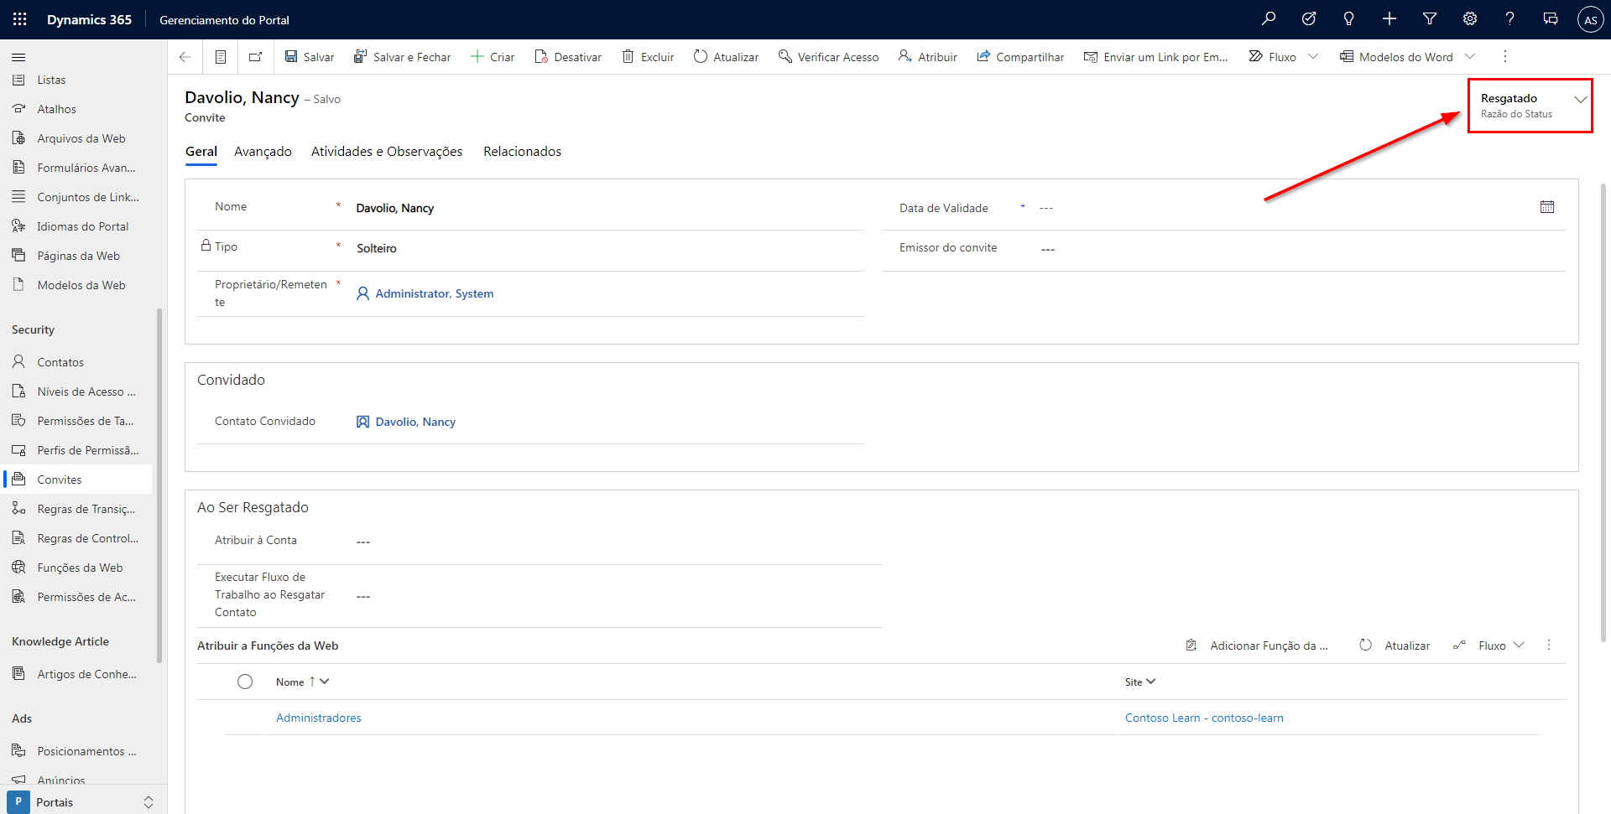This screenshot has width=1611, height=814.
Task: Select Convites in the sidebar
Action: pos(77,480)
